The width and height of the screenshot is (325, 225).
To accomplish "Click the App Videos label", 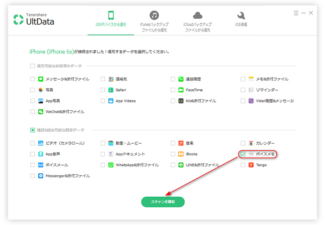I will tap(126, 101).
